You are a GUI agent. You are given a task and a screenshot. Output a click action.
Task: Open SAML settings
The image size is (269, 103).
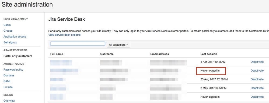tap(7, 81)
